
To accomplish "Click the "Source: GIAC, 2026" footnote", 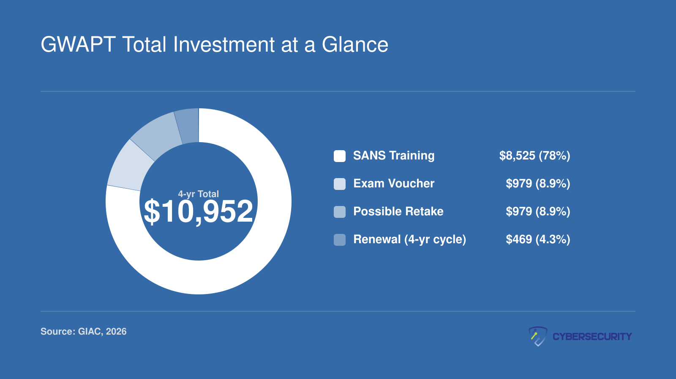I will point(84,332).
